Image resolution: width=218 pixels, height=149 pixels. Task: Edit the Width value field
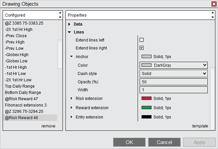tap(174, 90)
